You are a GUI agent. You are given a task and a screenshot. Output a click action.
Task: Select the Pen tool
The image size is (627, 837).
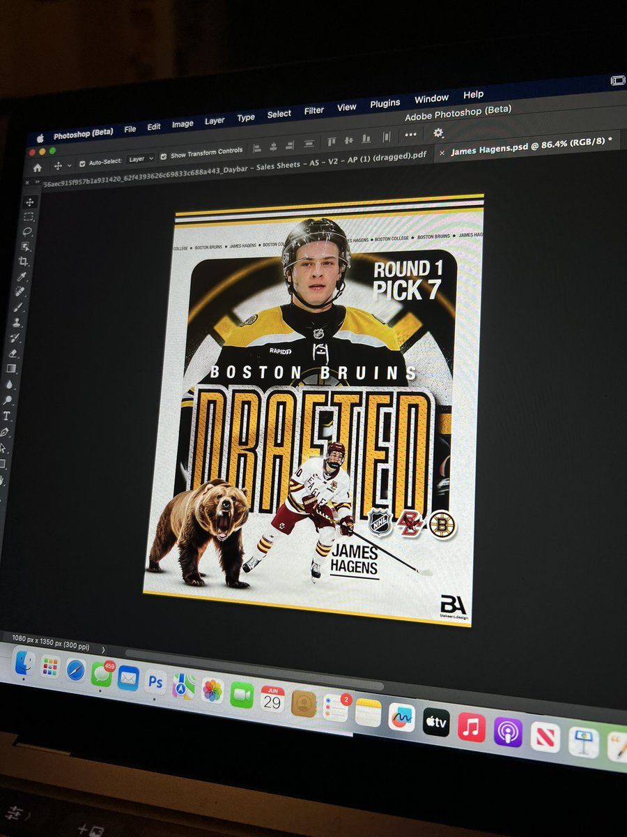(x=5, y=432)
